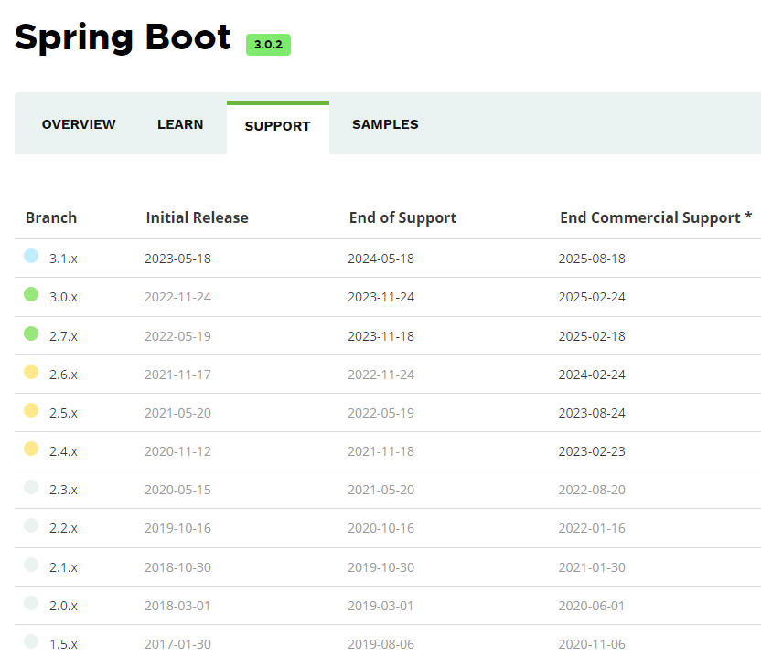
Task: Select branch name 2.1.x
Action: 64,567
